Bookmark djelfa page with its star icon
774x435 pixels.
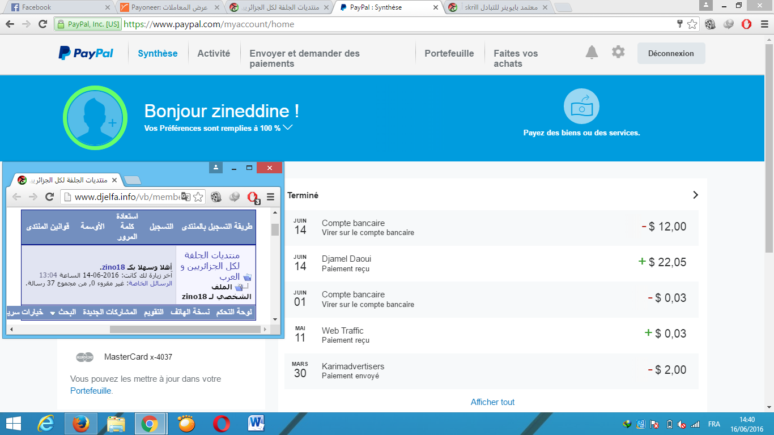coord(198,197)
